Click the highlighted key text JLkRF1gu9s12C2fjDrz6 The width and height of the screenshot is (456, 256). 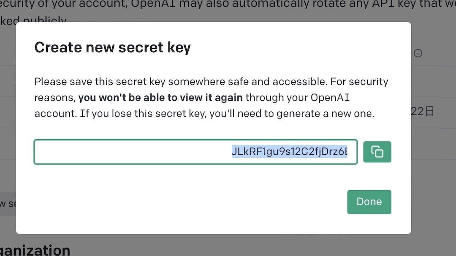tap(289, 152)
